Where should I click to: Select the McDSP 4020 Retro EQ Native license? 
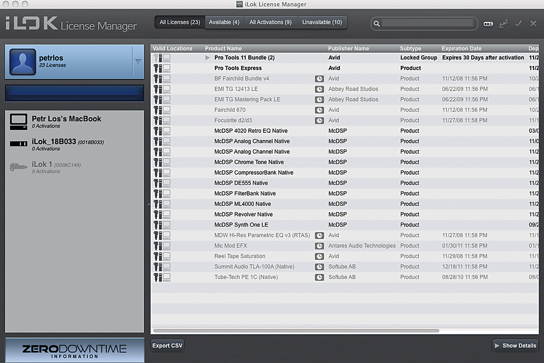pos(345,131)
